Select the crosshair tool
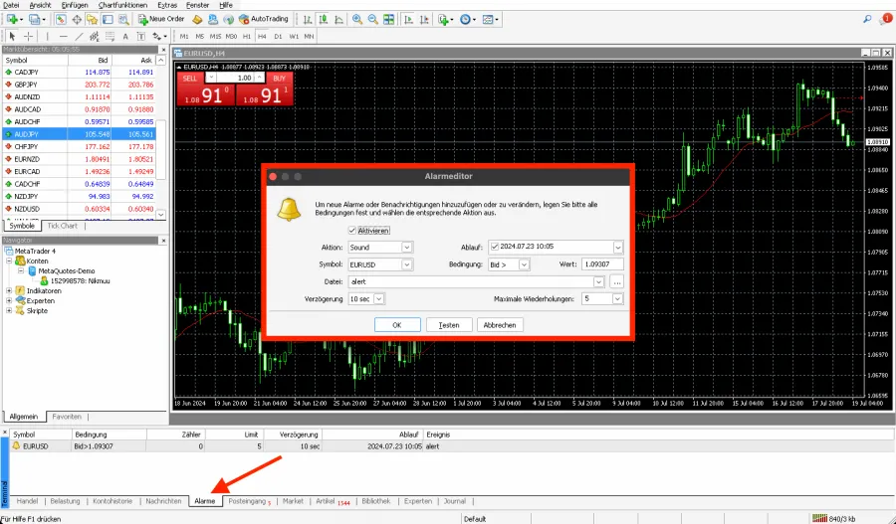This screenshot has width=896, height=524. (x=28, y=36)
